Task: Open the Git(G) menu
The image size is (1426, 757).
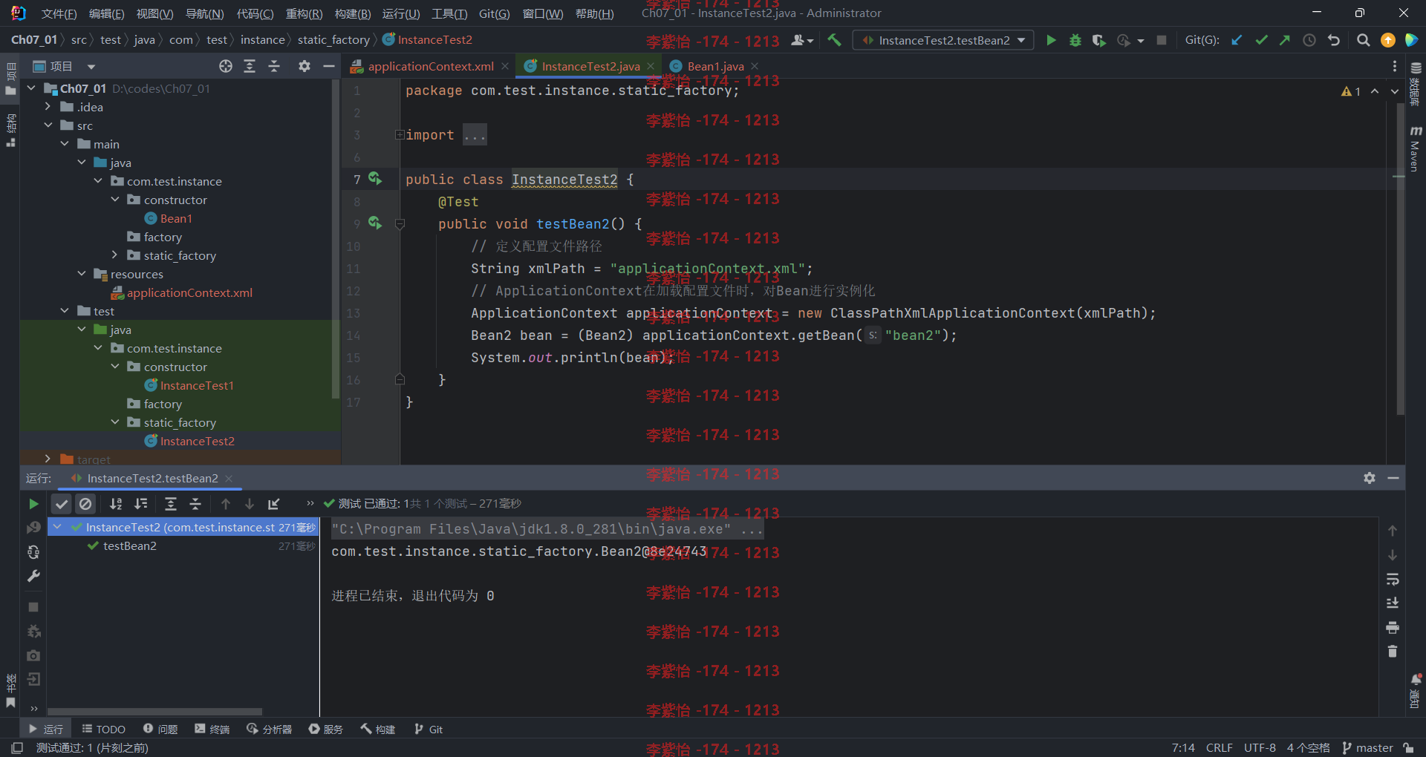Action: click(494, 13)
